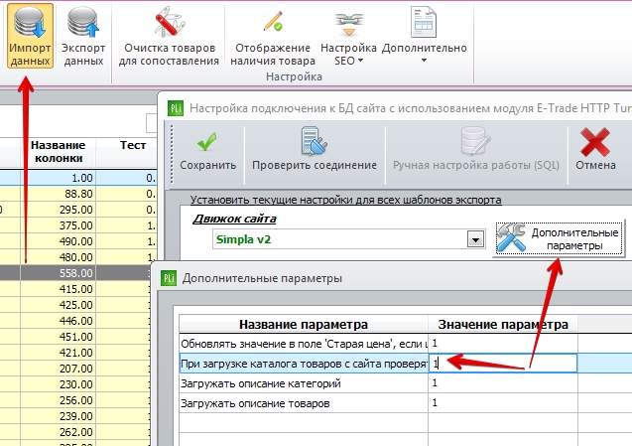Open the Движок сайта dropdown arrow
The image size is (632, 446).
click(475, 239)
